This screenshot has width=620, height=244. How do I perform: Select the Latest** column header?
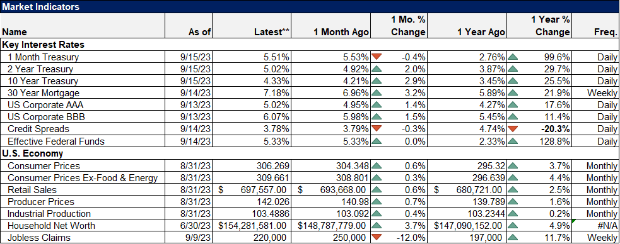[x=252, y=26]
